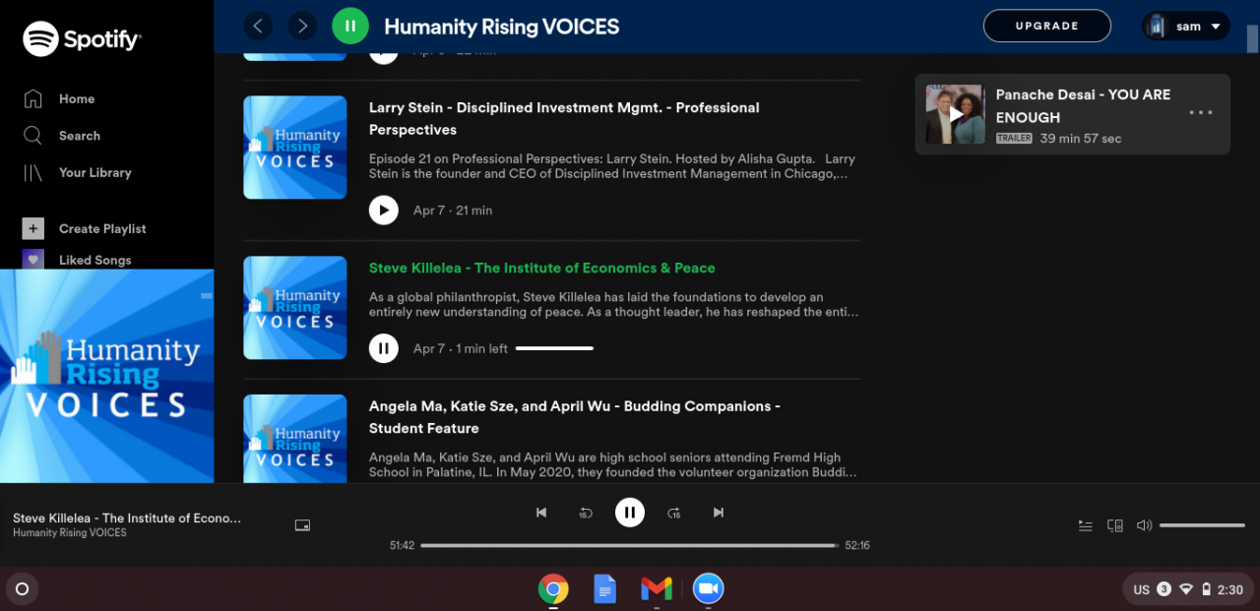Collapse the enlarged cover art
1260x611 pixels.
[206, 295]
